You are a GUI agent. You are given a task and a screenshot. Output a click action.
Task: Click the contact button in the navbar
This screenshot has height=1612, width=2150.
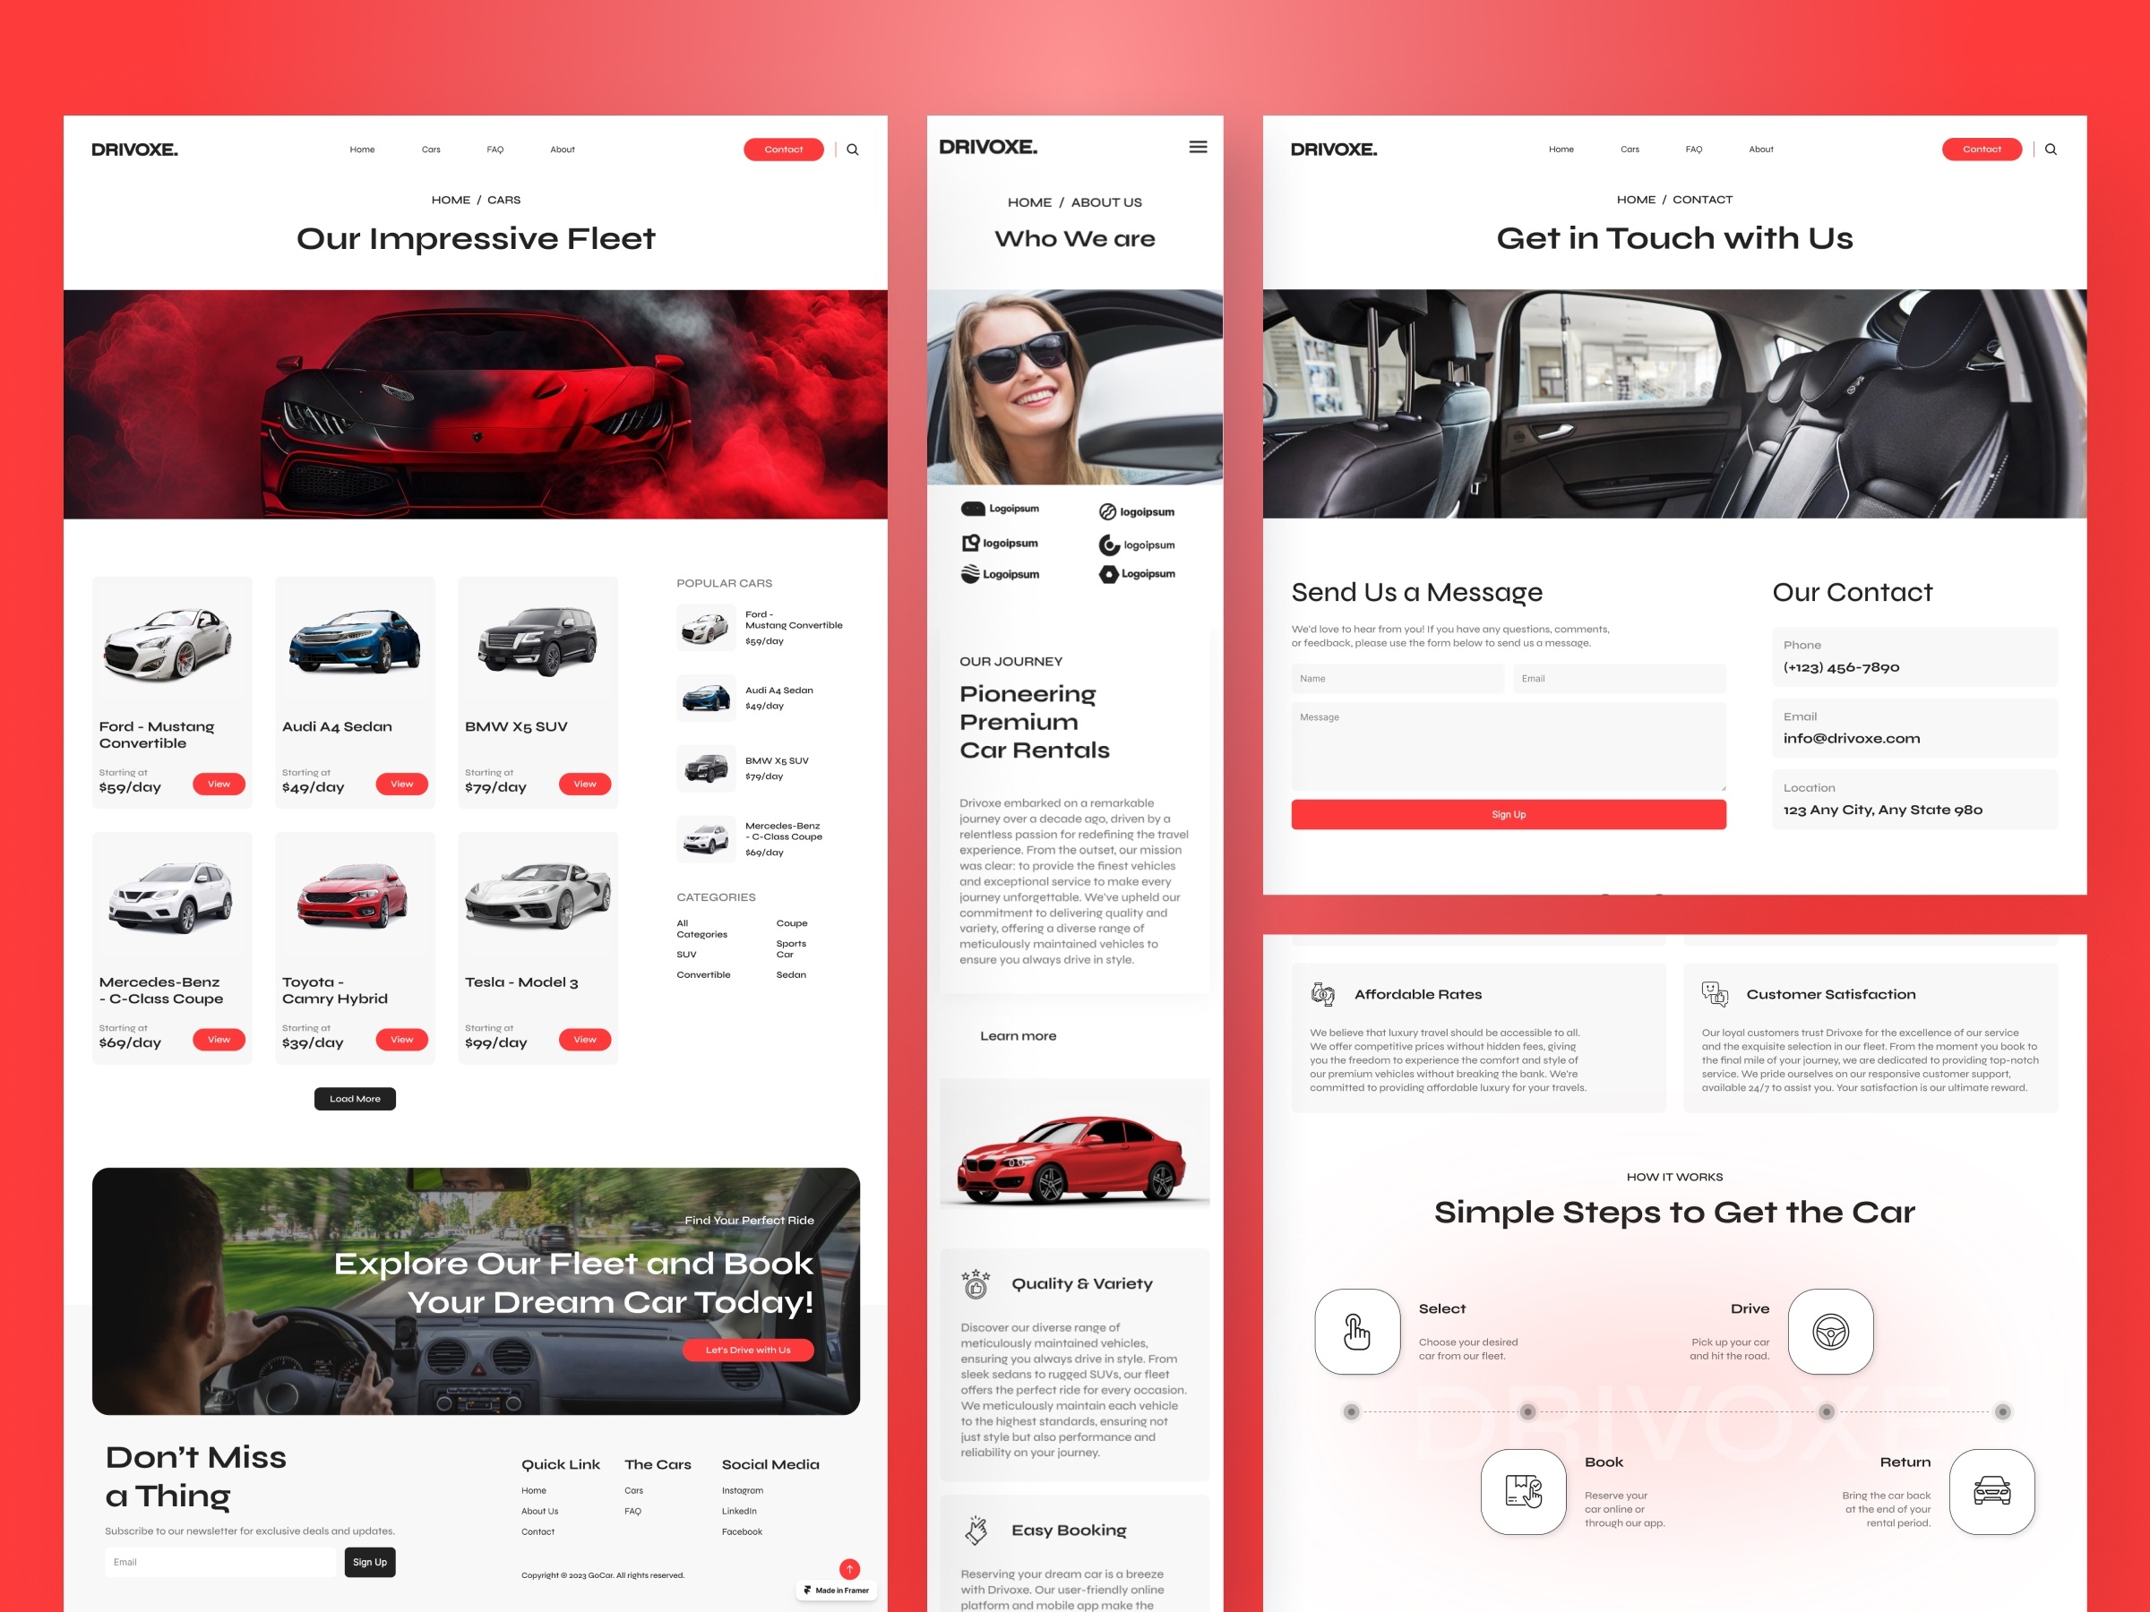tap(782, 149)
